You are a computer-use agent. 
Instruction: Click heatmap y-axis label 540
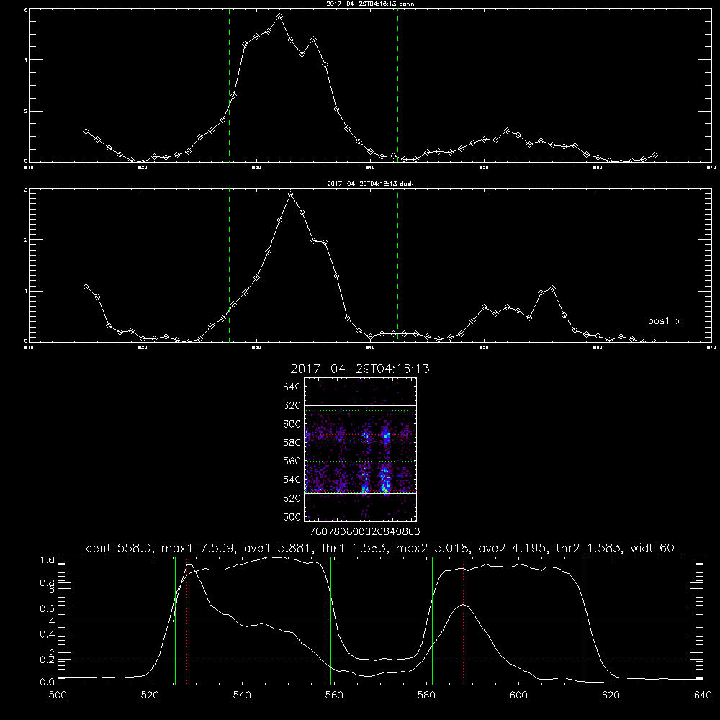(292, 480)
